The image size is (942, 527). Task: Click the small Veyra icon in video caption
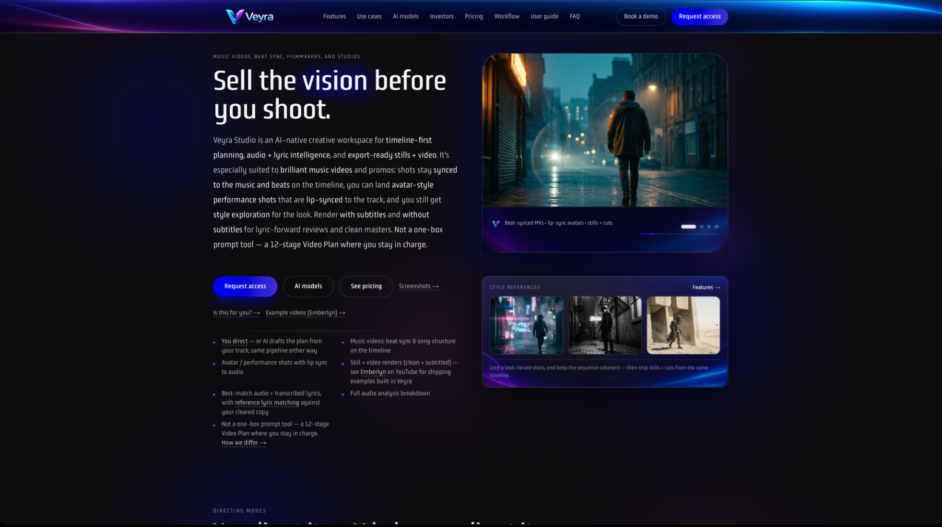click(496, 224)
